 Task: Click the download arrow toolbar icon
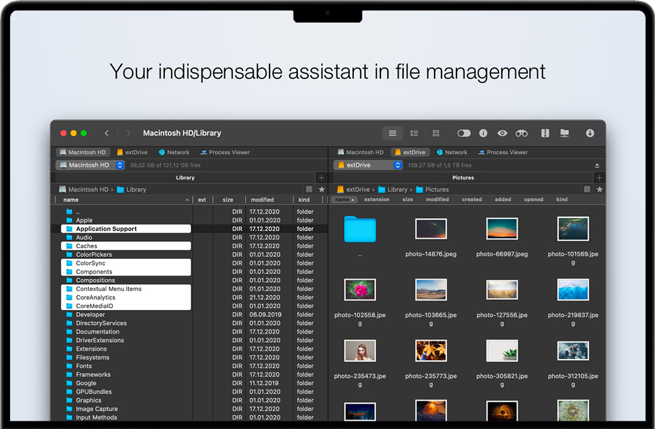[590, 133]
